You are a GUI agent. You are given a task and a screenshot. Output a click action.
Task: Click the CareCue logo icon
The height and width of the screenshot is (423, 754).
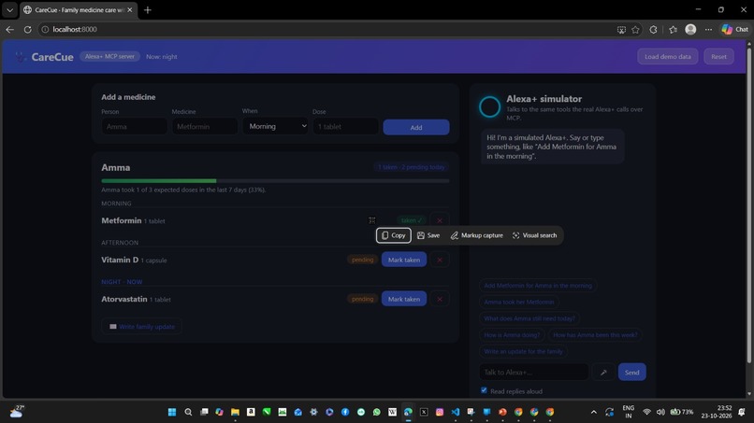[x=20, y=57]
